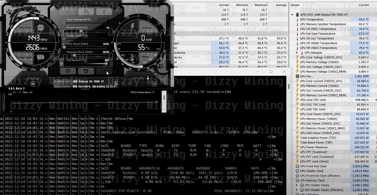Select GPU VR SoC Temperature icon
The image size is (377, 195).
point(298,38)
